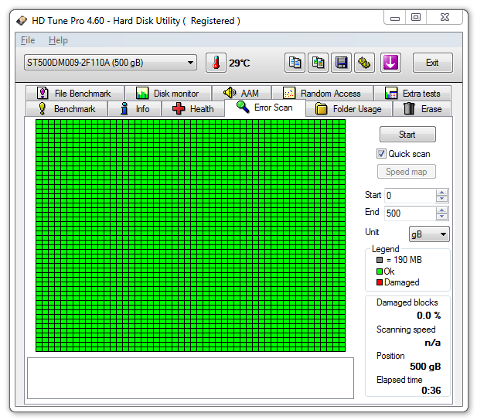Open the Disk monitor tab
477x420 pixels.
[168, 94]
